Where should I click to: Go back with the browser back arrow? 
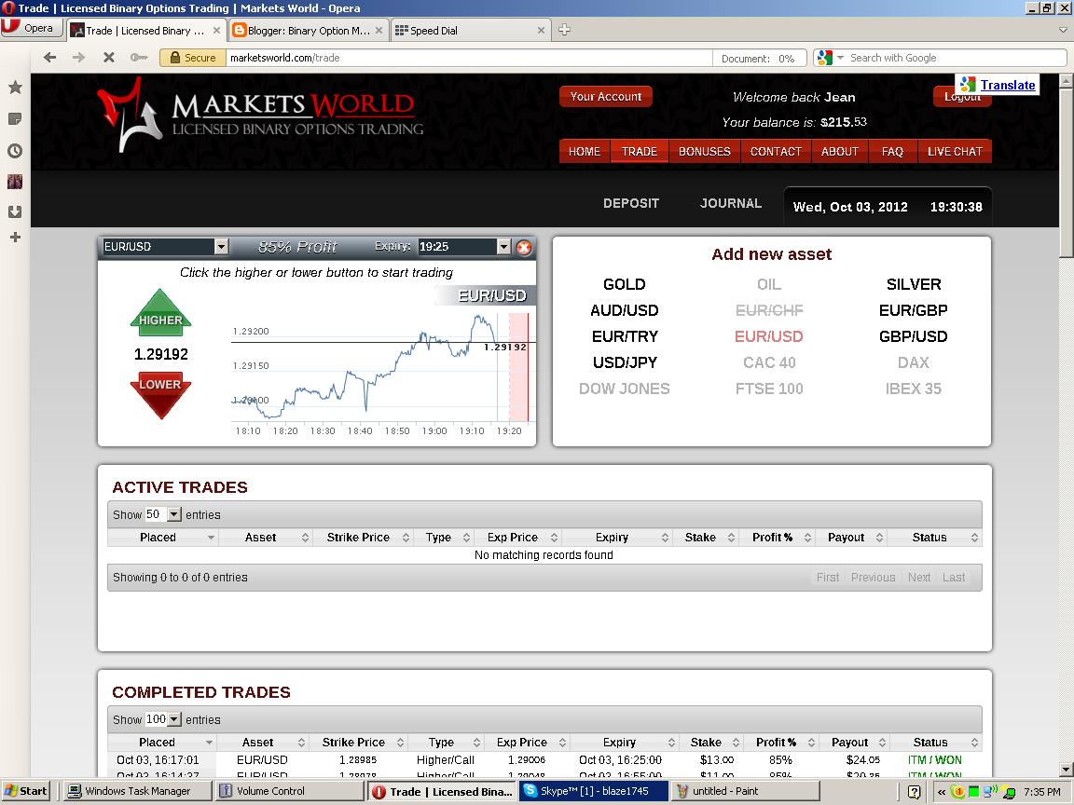49,58
